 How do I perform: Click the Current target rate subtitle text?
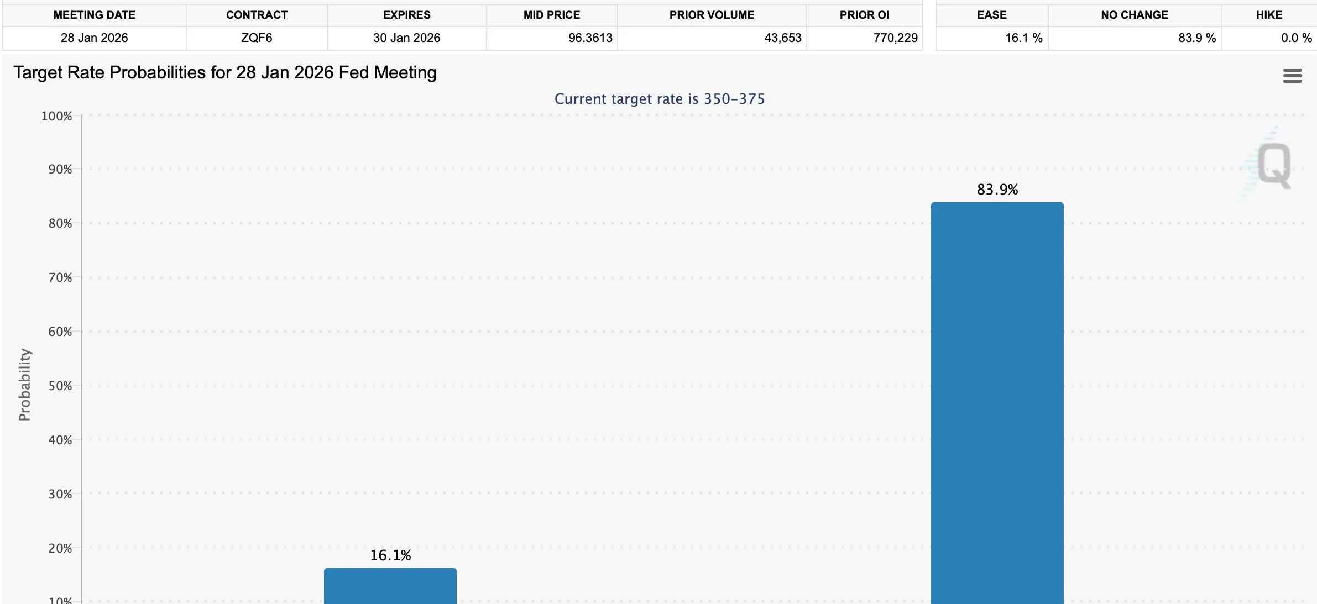[x=659, y=99]
